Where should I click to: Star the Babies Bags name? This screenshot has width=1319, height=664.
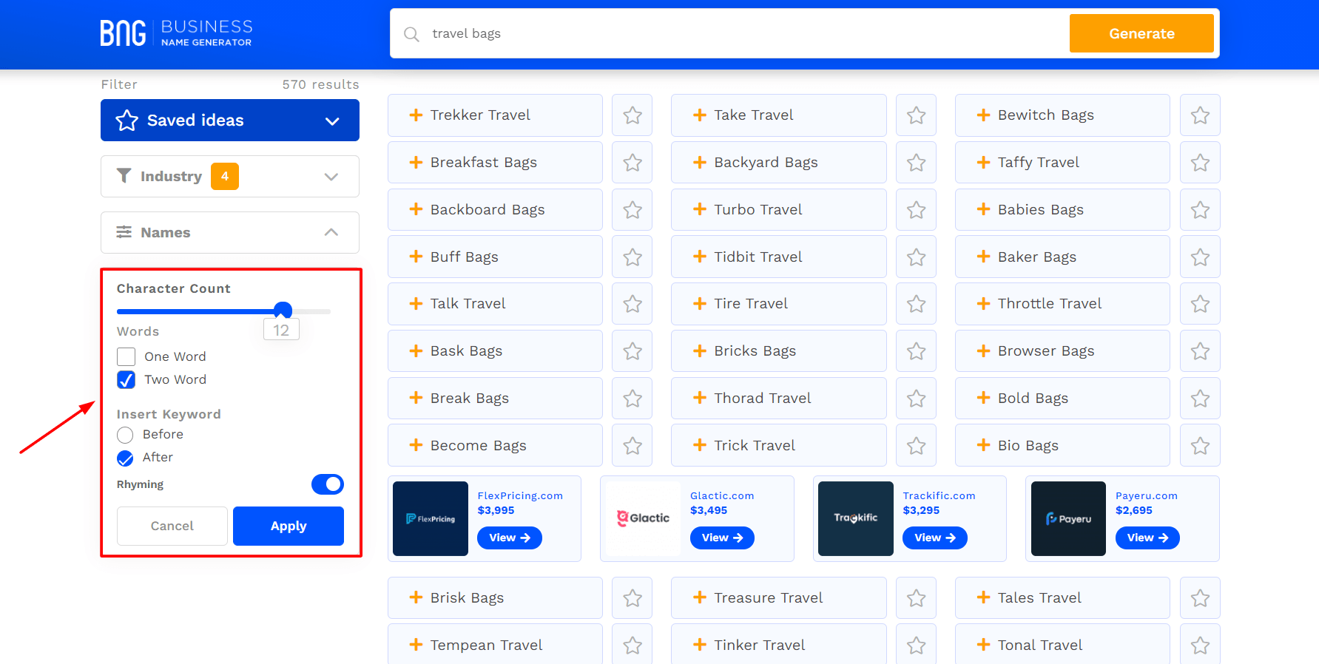(1201, 210)
